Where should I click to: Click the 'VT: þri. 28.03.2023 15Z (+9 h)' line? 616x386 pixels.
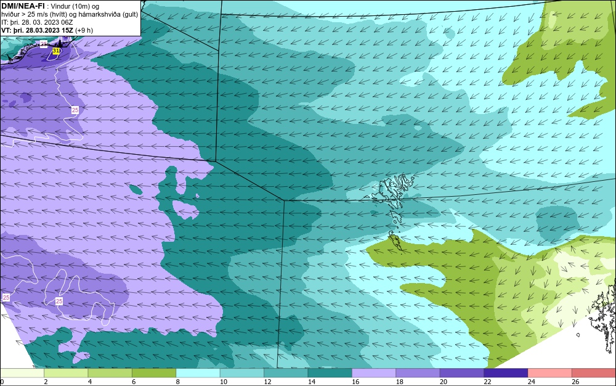tap(47, 30)
